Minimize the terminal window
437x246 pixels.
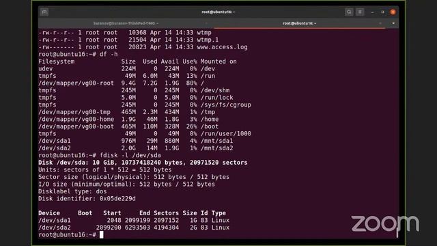coord(372,12)
